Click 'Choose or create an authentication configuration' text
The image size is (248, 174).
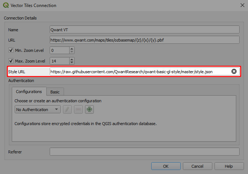(58, 101)
